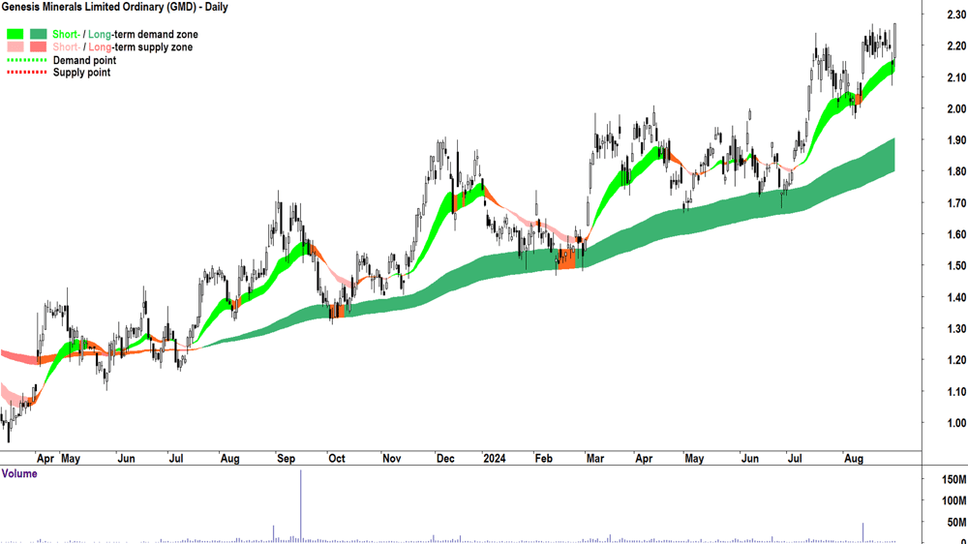The image size is (968, 544).
Task: Click the Volume panel label
Action: [x=19, y=473]
